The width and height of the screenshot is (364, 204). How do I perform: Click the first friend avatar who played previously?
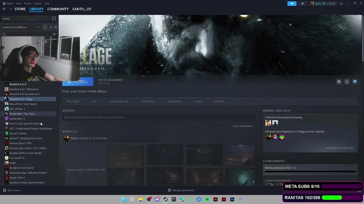point(268,123)
